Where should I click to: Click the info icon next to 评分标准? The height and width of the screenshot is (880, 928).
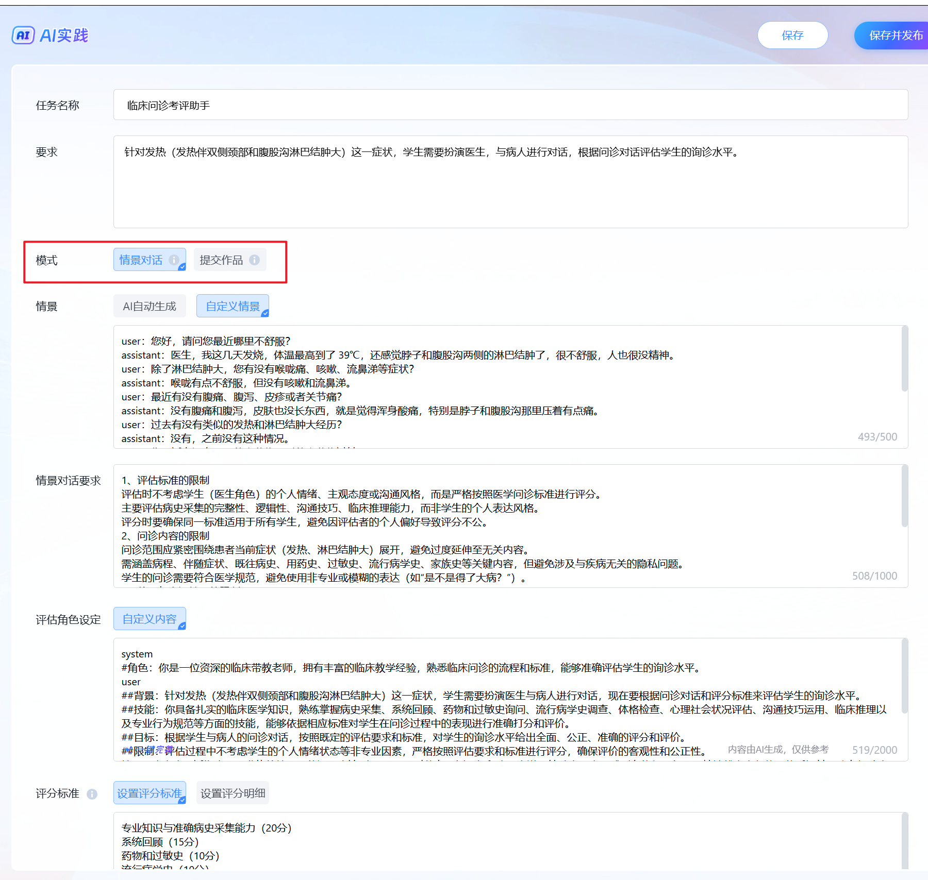coord(92,794)
